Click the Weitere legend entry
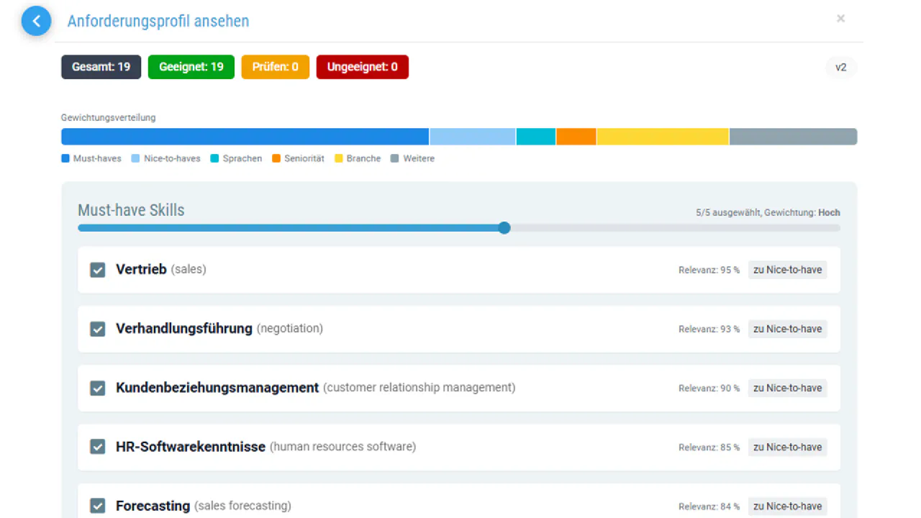This screenshot has height=518, width=921. click(x=413, y=158)
